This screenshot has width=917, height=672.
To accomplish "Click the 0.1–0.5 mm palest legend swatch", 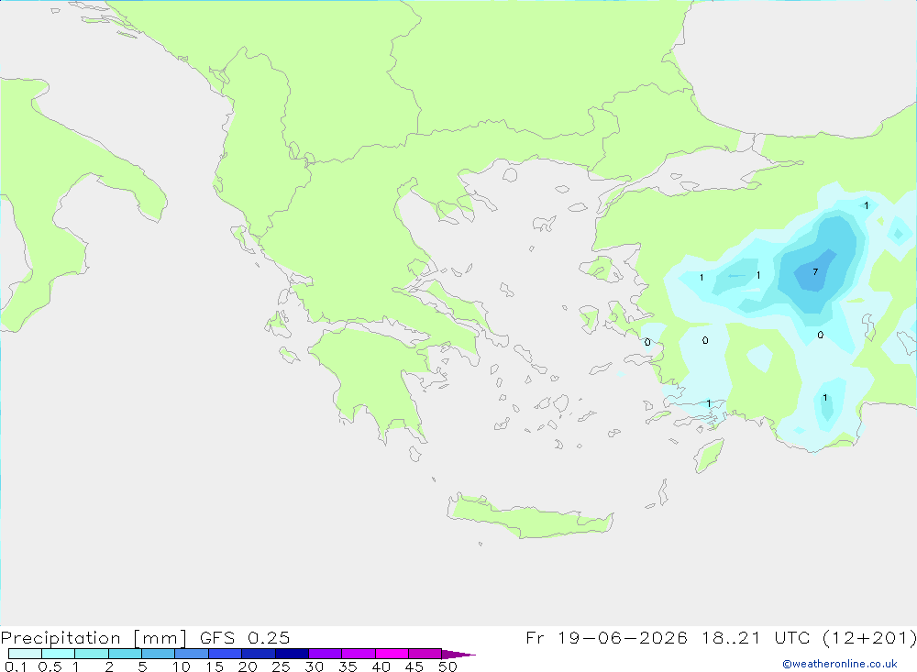I will pyautogui.click(x=25, y=654).
